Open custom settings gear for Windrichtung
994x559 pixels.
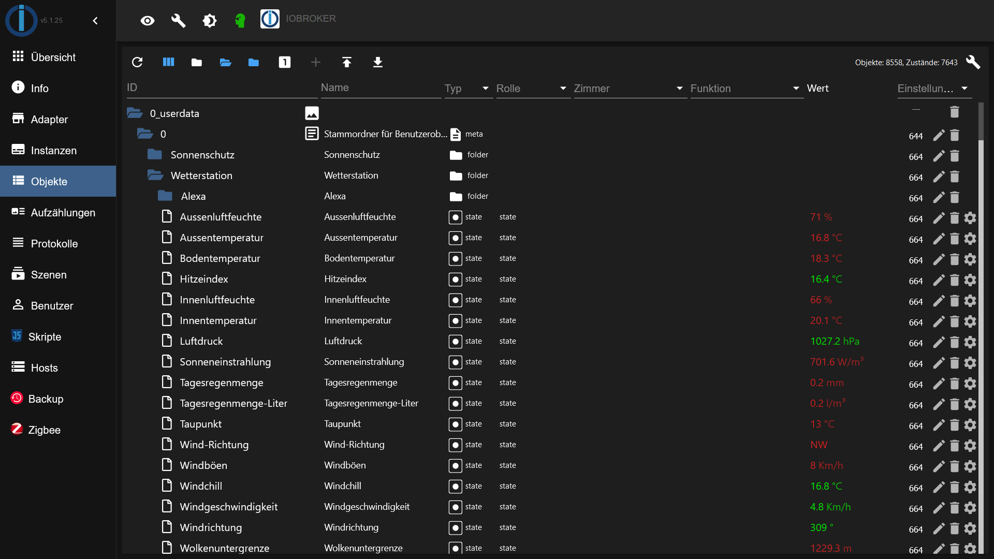[x=970, y=528]
